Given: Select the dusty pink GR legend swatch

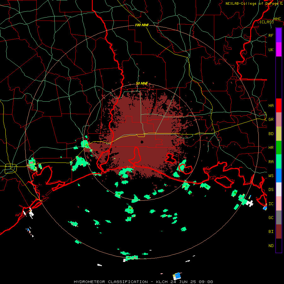Looking at the screenshot, I should (279, 120).
